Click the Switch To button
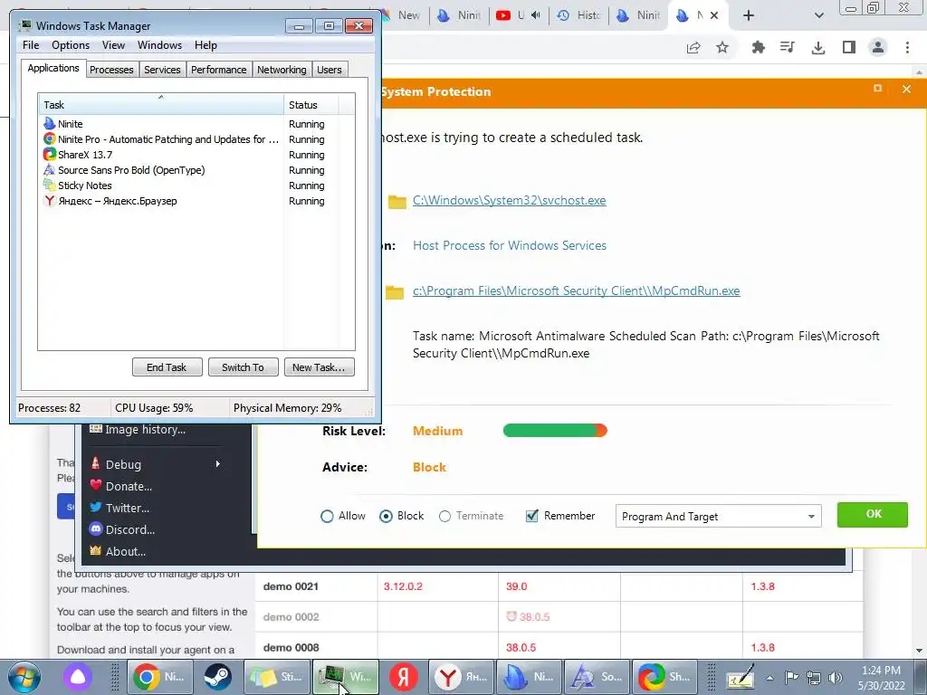This screenshot has width=927, height=695. 243,367
